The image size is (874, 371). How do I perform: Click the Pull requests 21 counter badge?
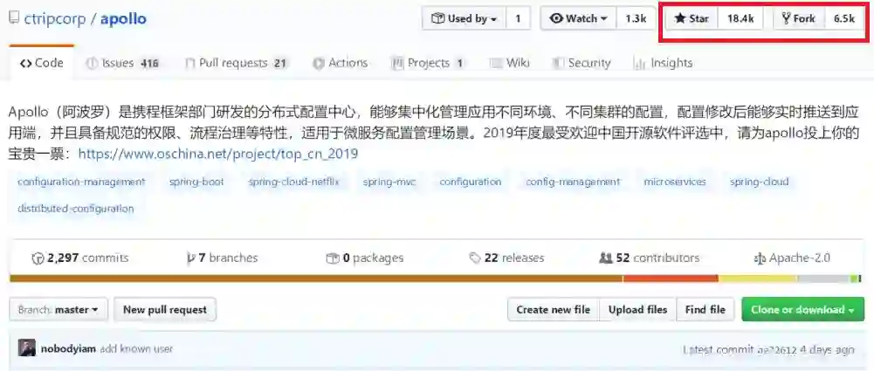tap(279, 64)
